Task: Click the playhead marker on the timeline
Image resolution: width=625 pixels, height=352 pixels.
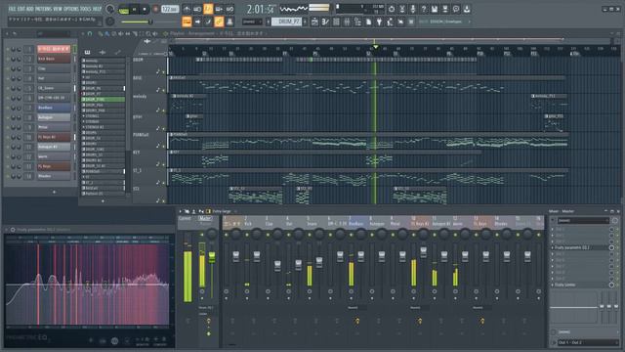Action: 375,47
